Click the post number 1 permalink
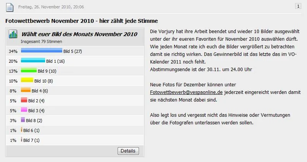This screenshot has width=307, height=162. [298, 6]
